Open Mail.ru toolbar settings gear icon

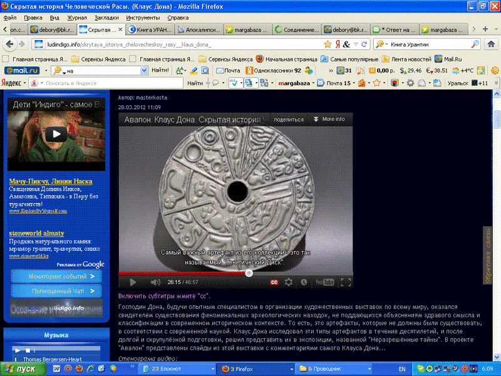[495, 70]
